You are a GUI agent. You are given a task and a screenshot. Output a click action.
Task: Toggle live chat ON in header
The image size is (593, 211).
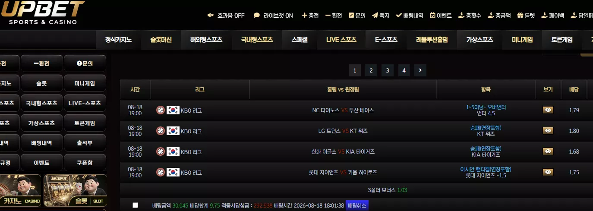[x=273, y=15]
